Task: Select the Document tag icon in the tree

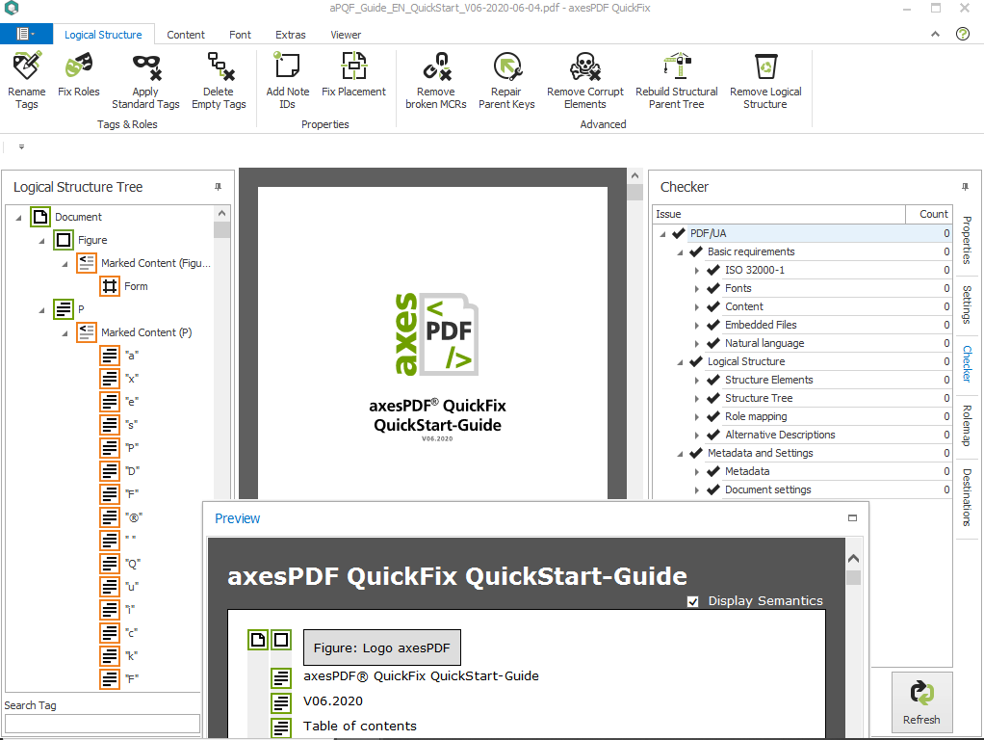Action: coord(40,217)
